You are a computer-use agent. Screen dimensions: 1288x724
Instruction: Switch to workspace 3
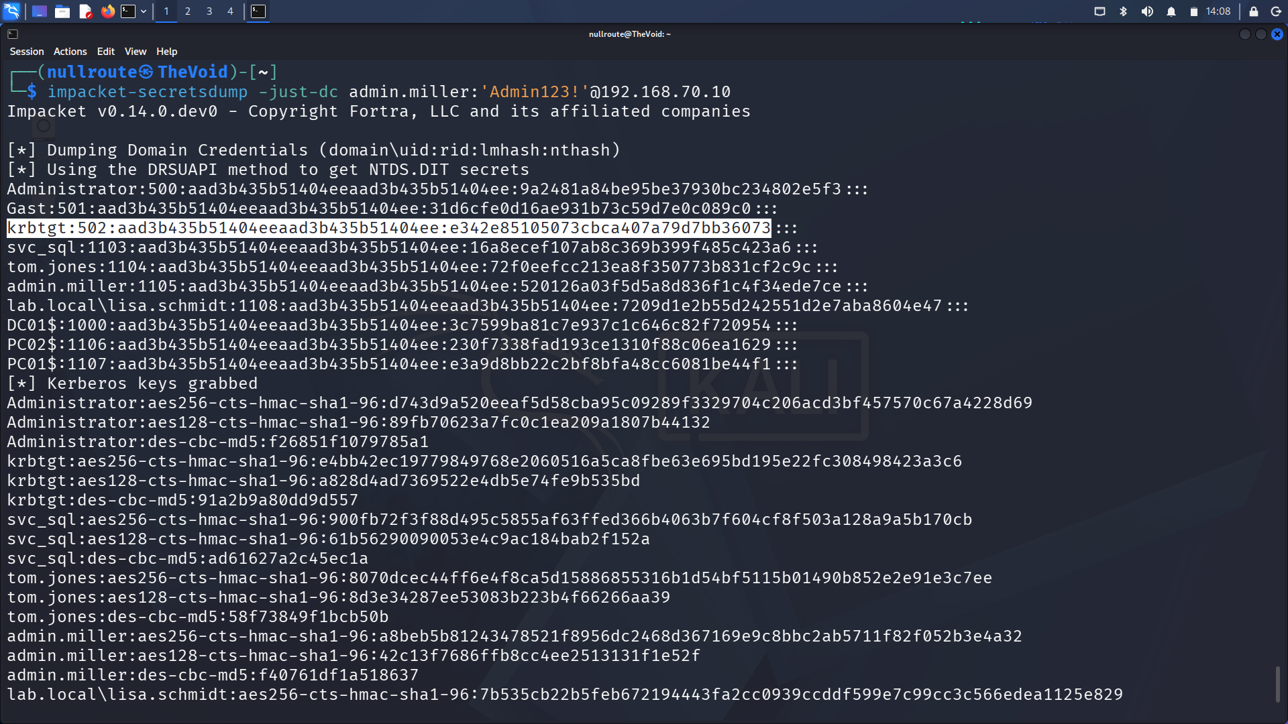point(209,11)
